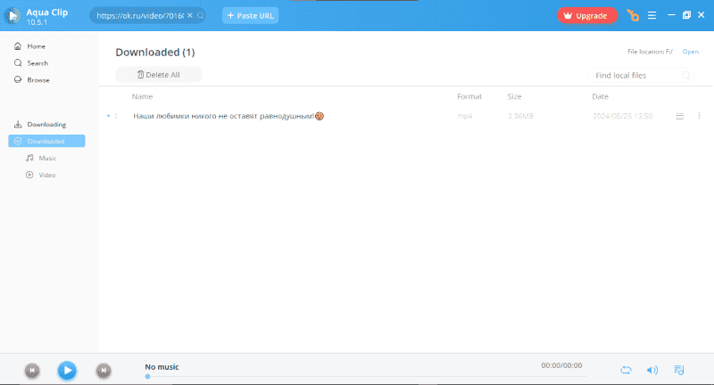This screenshot has width=714, height=385.
Task: Open the hamburger menu in title bar
Action: [x=652, y=15]
